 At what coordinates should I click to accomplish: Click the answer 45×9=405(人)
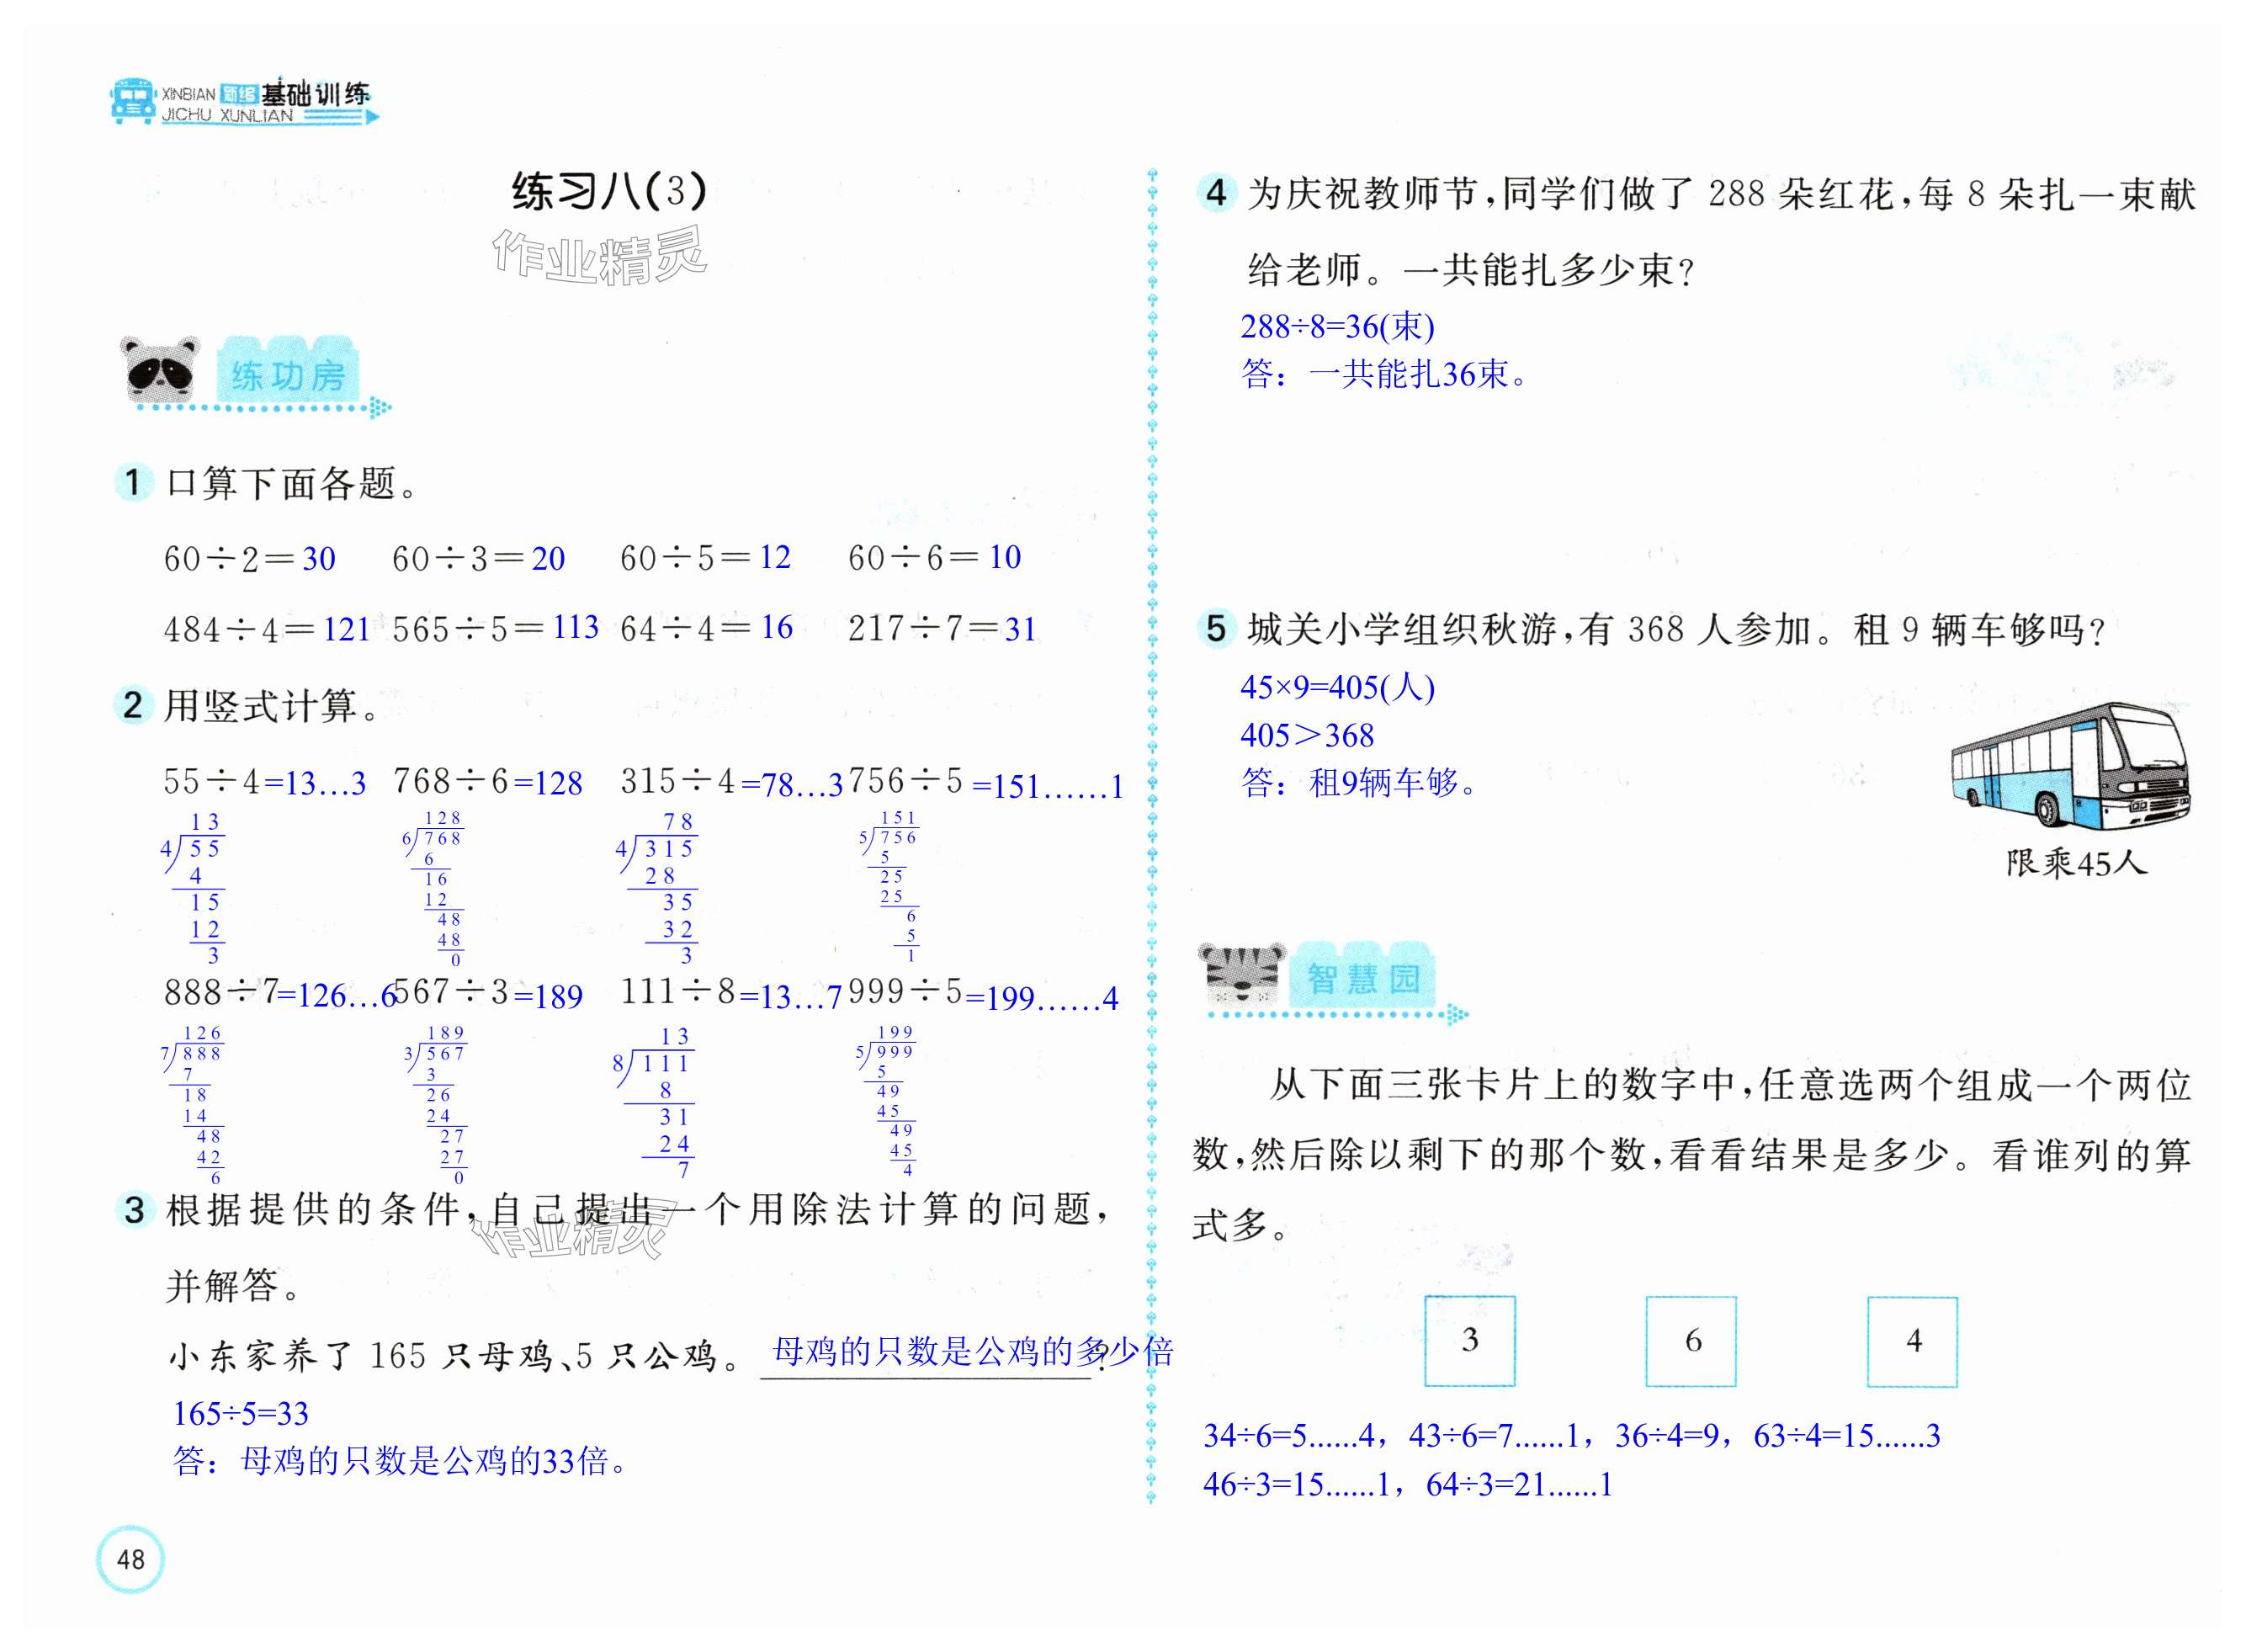[1337, 687]
